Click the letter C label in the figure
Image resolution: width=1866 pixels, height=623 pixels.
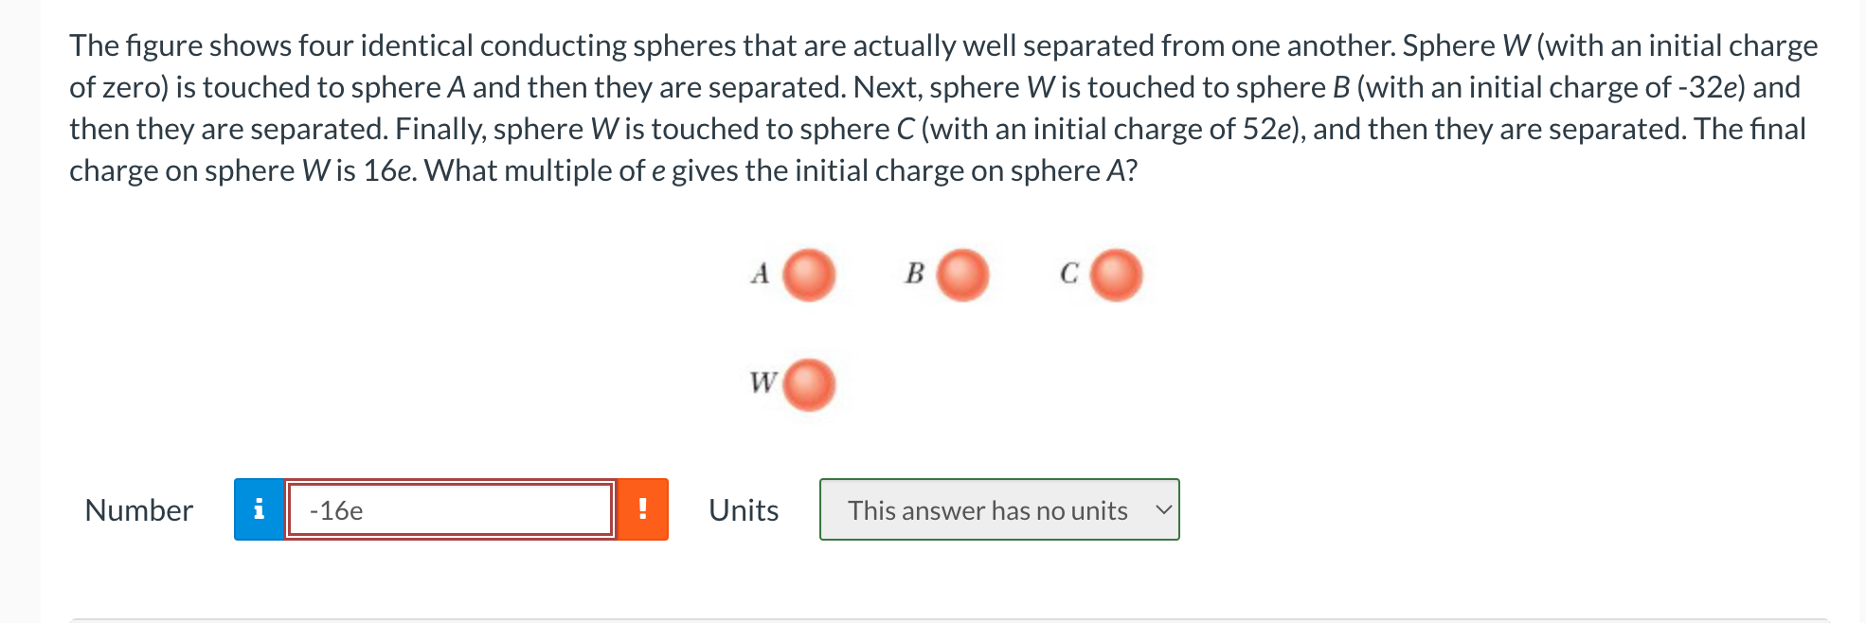coord(1068,273)
